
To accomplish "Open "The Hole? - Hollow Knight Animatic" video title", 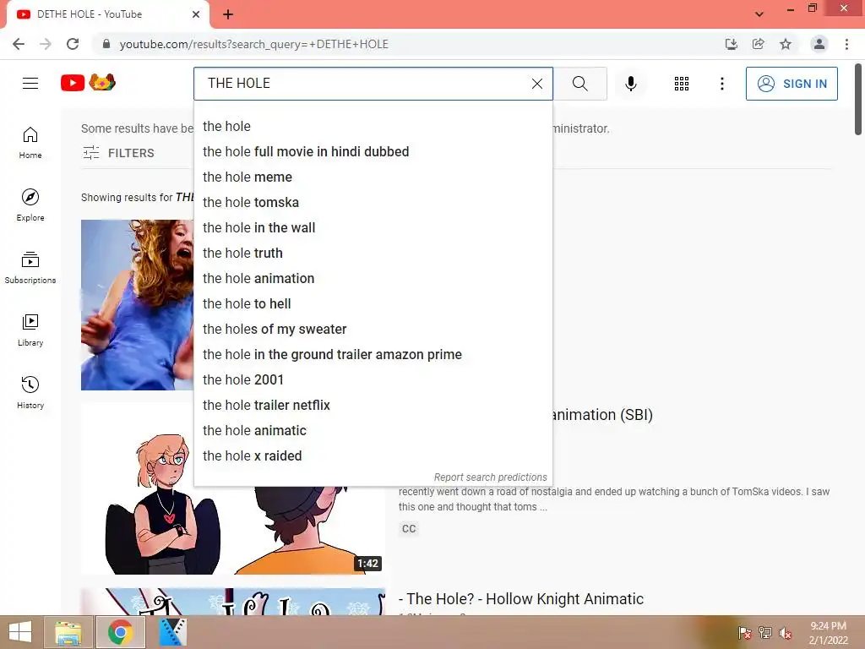I will click(x=520, y=599).
